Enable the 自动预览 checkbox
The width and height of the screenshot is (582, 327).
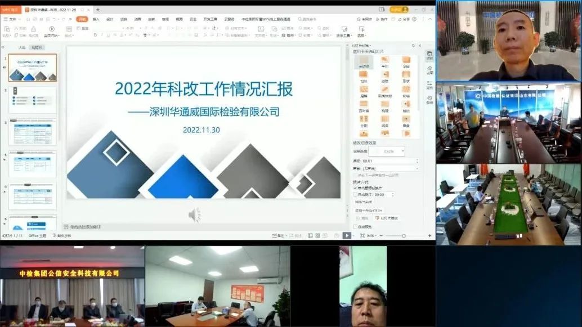tap(355, 226)
